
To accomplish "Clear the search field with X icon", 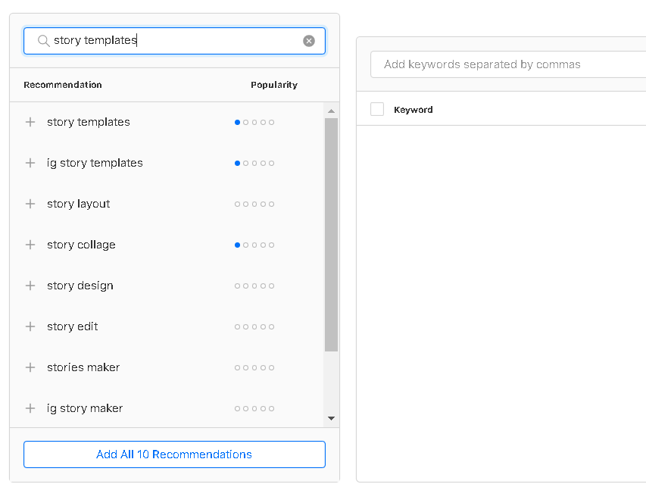I will pos(309,41).
